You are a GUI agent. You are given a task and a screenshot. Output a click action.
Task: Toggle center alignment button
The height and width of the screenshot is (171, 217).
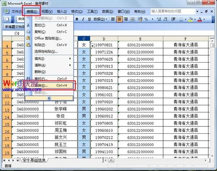(x=120, y=19)
